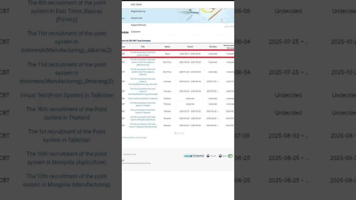This screenshot has width=356, height=200.
Task: Click the CBT,PBT Test Schedule heading
Action: click(x=136, y=41)
